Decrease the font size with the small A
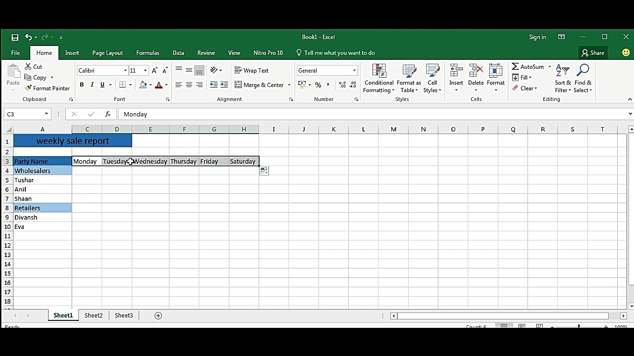This screenshot has width=634, height=356. (x=165, y=71)
